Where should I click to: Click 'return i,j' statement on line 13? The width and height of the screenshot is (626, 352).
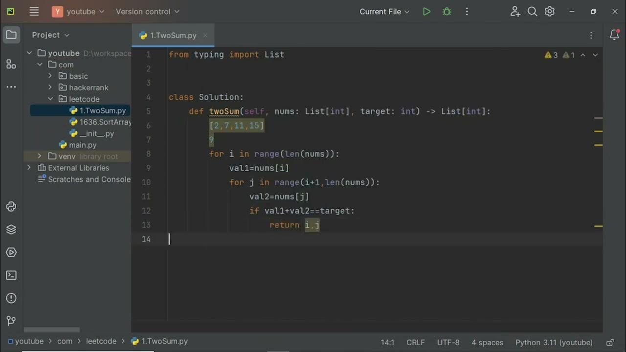click(294, 225)
